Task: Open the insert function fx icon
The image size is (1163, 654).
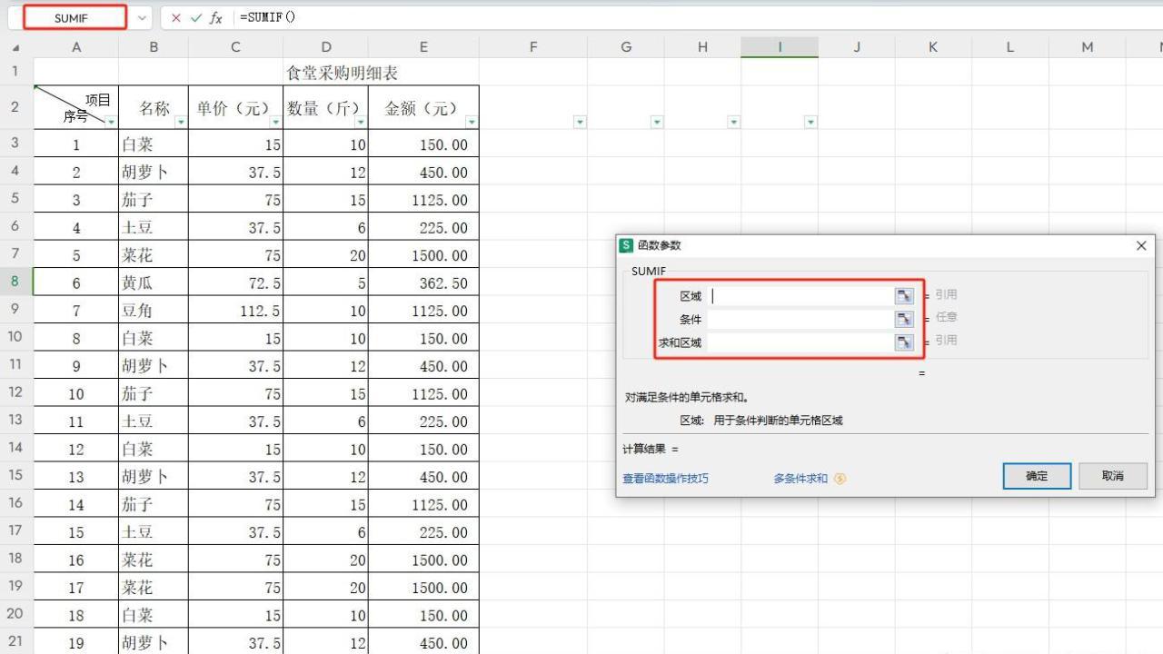Action: tap(216, 18)
